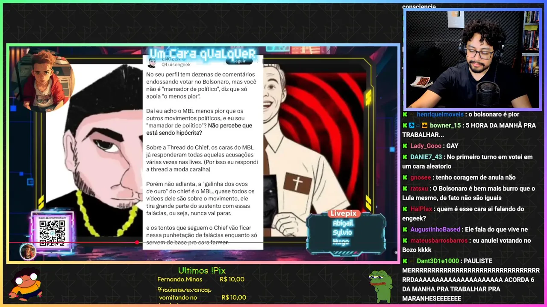Click the green K badge beside ratsxu

[405, 188]
